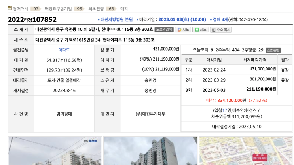The height and width of the screenshot is (165, 294).
Task: Click bidder count 17 link
Action: (225, 110)
